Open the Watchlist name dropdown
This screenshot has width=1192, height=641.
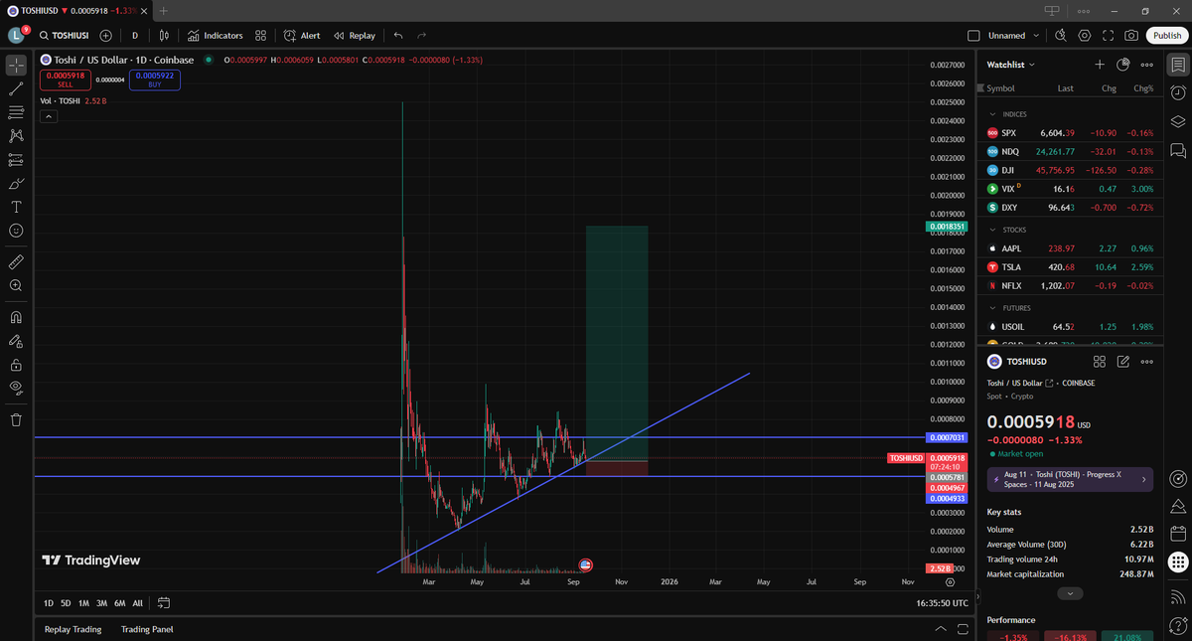pyautogui.click(x=1011, y=65)
